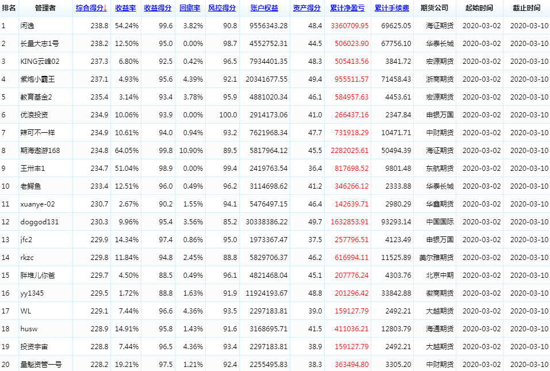Select manager name 辣可不一样
This screenshot has width=550, height=371.
click(37, 133)
